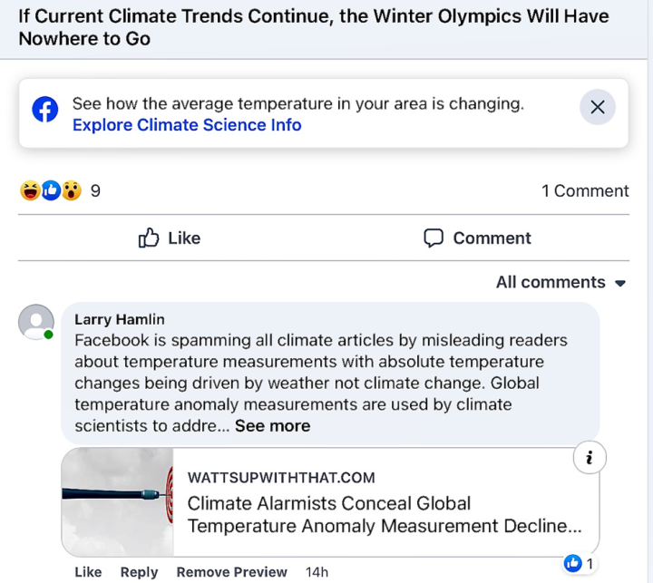Click the haha reaction emoji

point(30,190)
